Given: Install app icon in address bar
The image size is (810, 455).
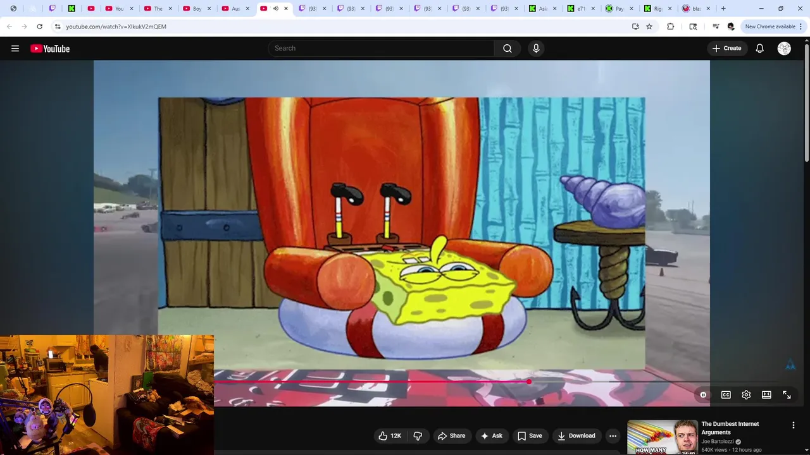Looking at the screenshot, I should [x=635, y=27].
